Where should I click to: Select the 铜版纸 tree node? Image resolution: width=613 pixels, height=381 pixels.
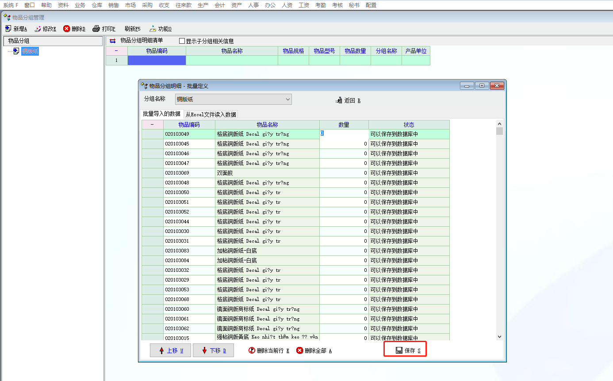[x=30, y=51]
